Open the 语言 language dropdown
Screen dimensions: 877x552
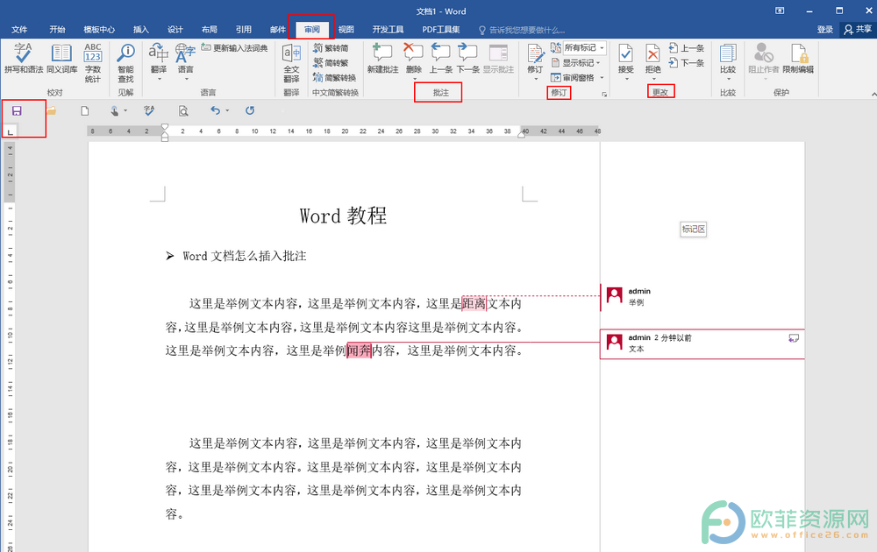(185, 61)
